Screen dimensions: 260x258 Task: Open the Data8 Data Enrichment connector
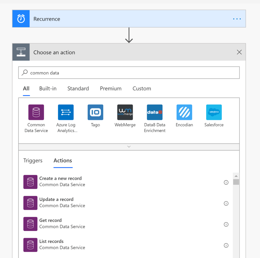point(155,112)
